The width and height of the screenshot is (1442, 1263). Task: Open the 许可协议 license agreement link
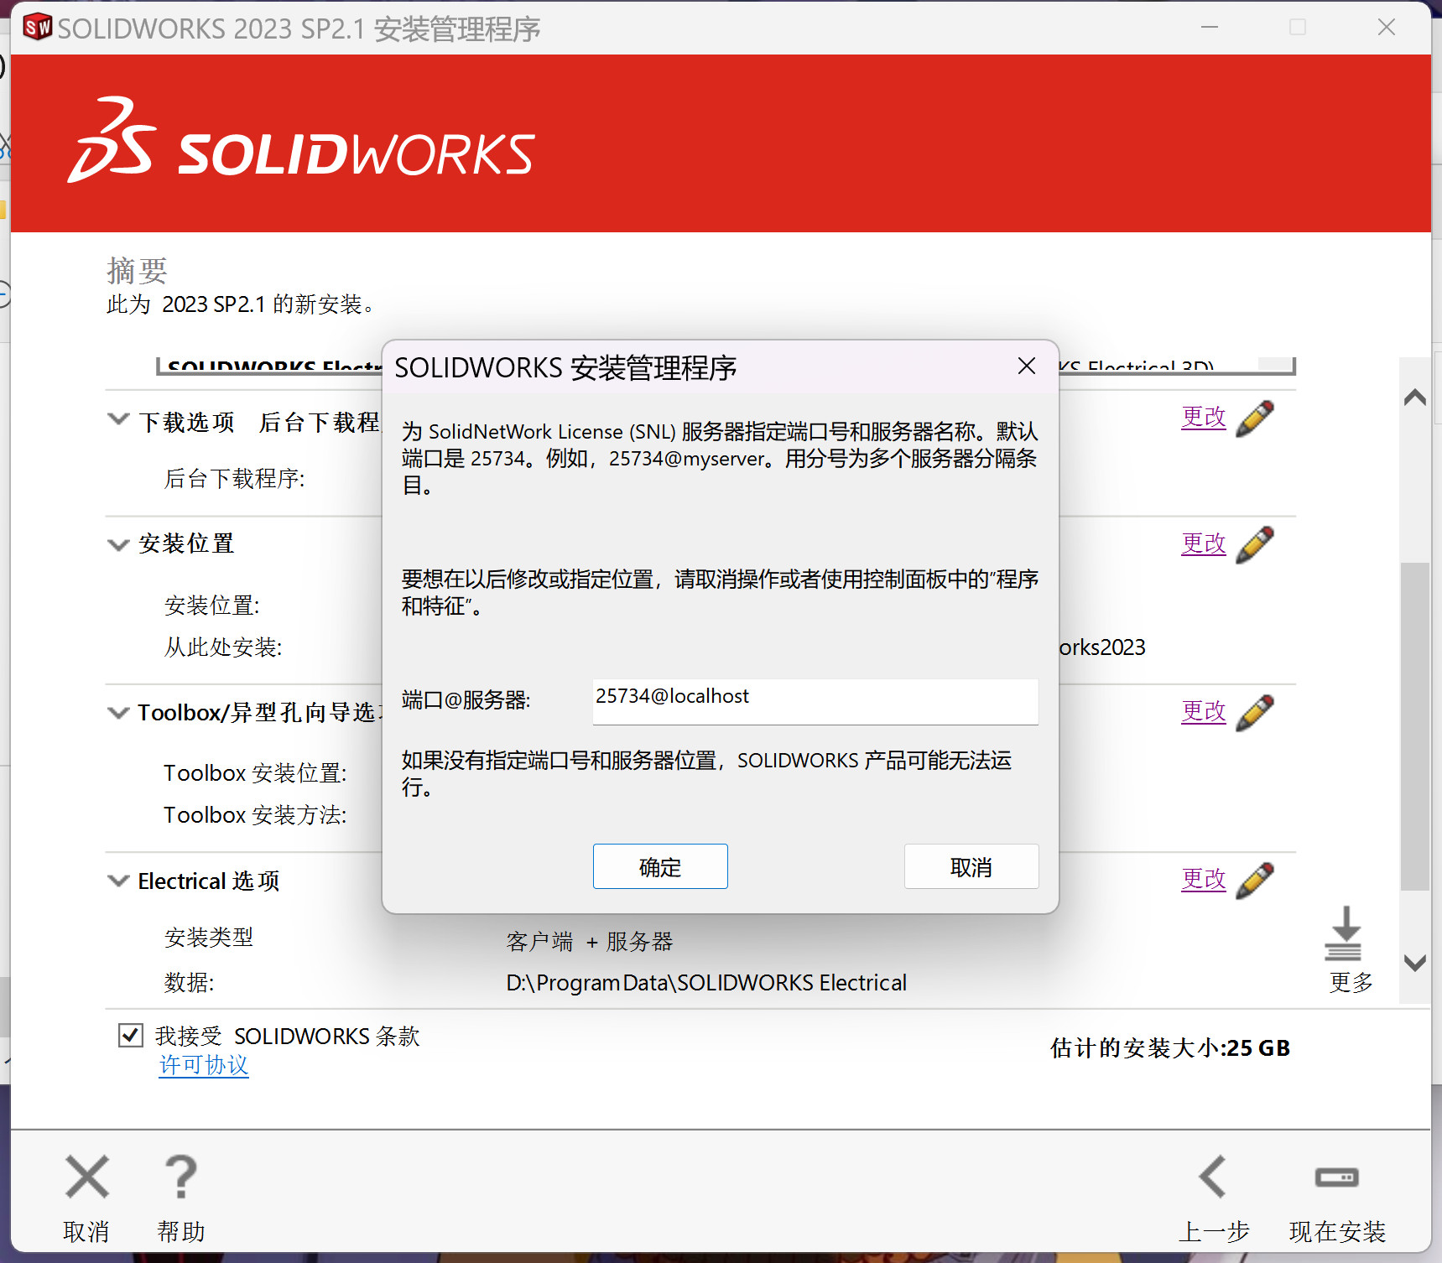click(x=204, y=1065)
